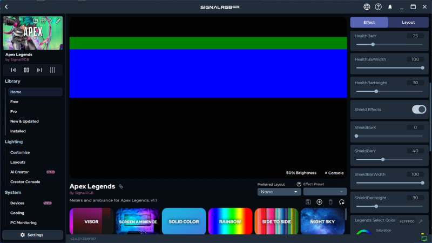The width and height of the screenshot is (432, 243).
Task: Open Devices in the System section
Action: tap(17, 203)
